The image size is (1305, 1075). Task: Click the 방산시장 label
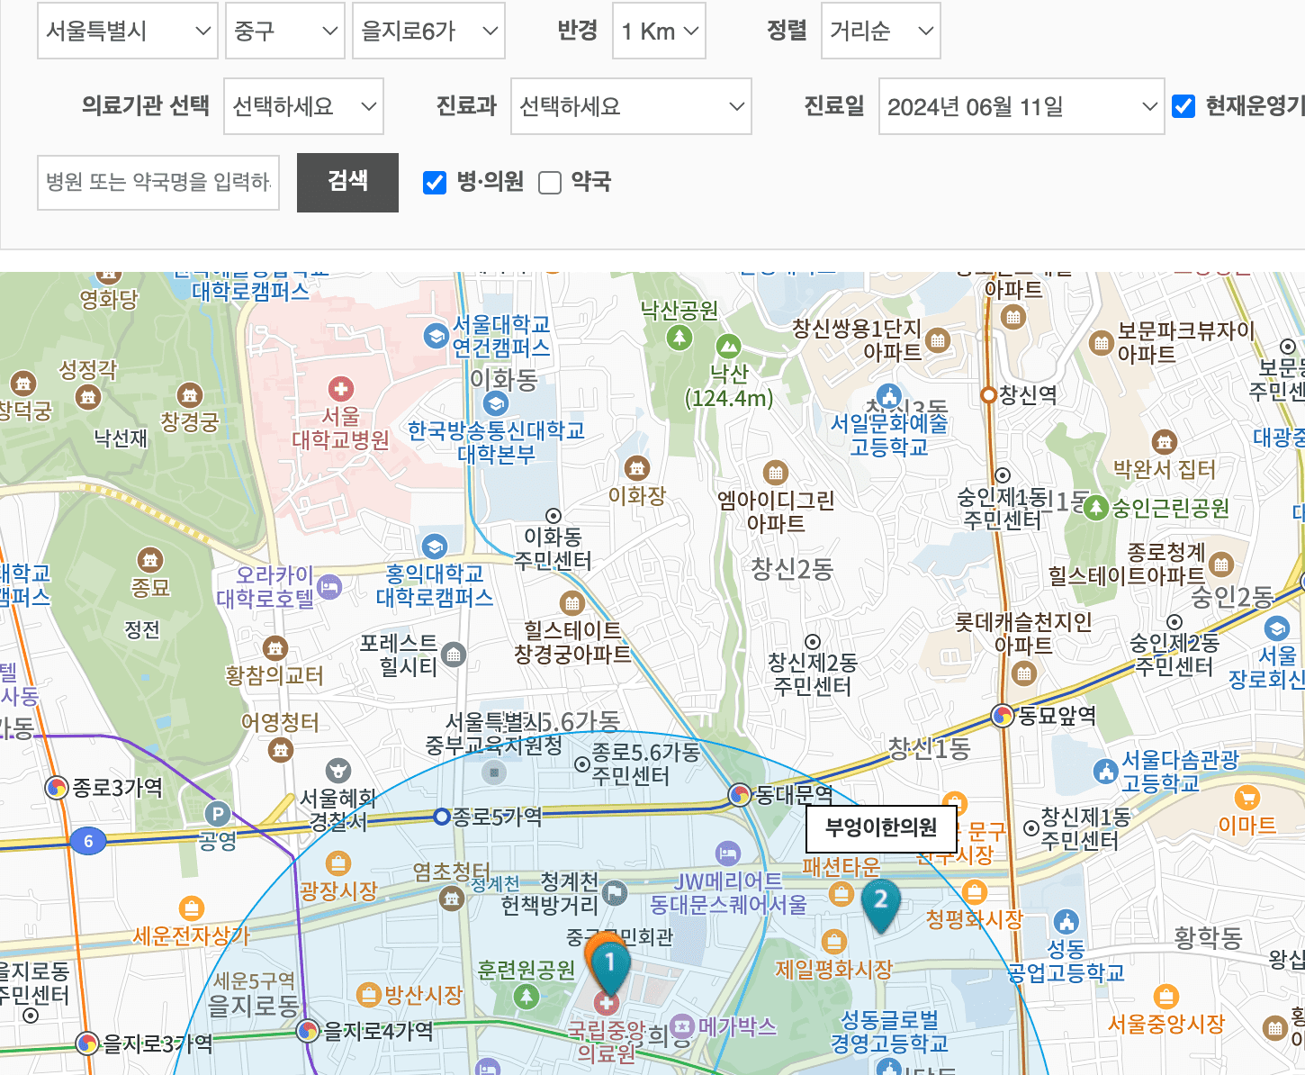423,995
